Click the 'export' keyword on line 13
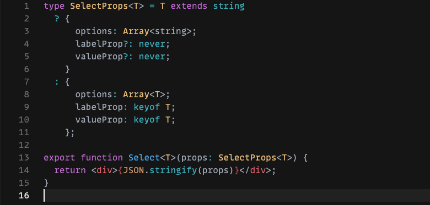The height and width of the screenshot is (205, 430). point(60,158)
